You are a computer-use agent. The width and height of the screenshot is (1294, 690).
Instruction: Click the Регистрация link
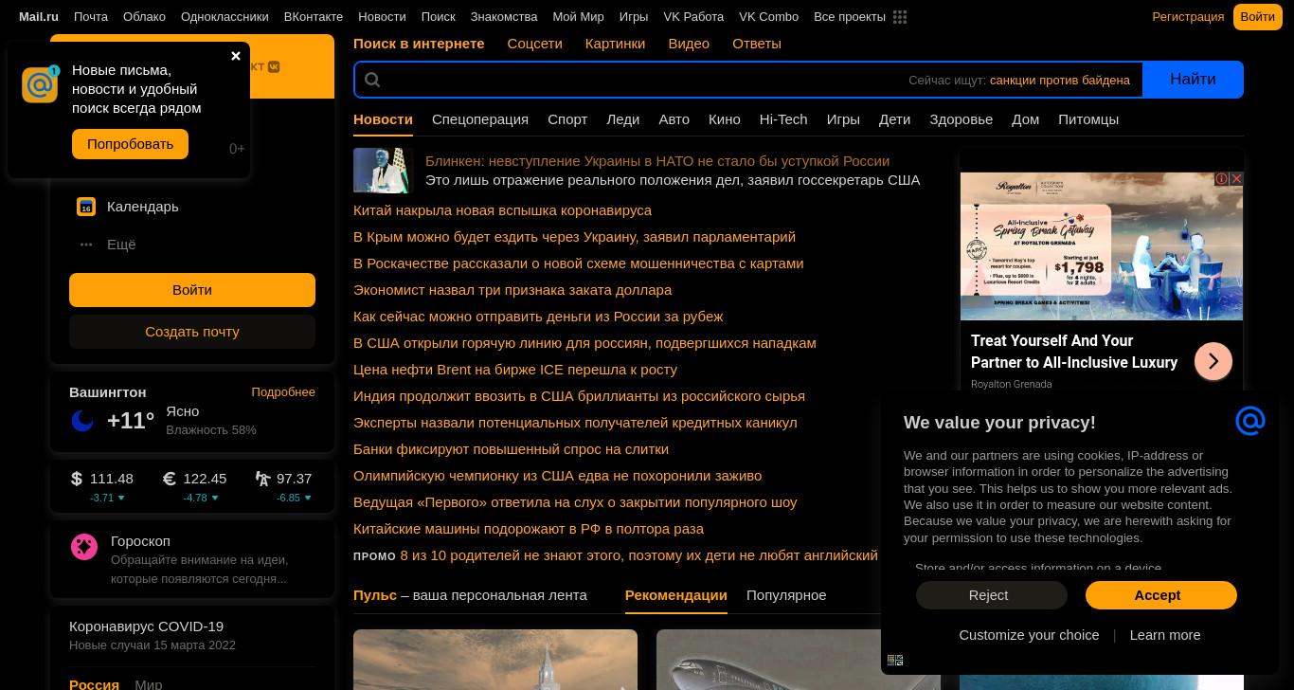[1188, 17]
